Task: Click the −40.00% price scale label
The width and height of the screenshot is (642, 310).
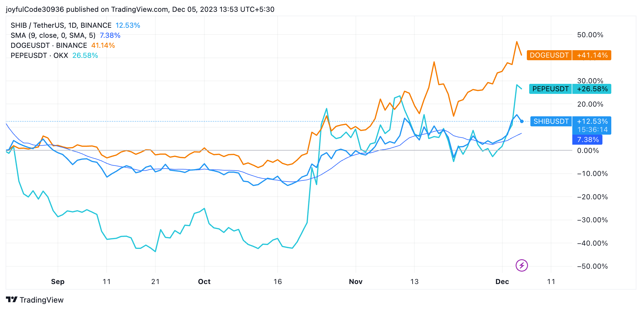Action: (x=592, y=243)
